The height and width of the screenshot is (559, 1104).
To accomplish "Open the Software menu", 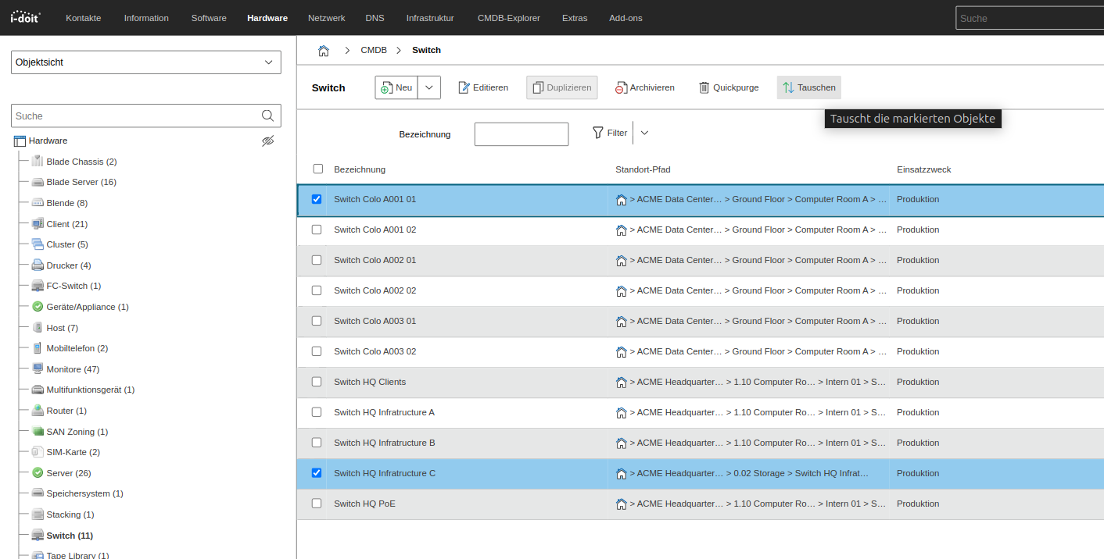I will tap(209, 18).
